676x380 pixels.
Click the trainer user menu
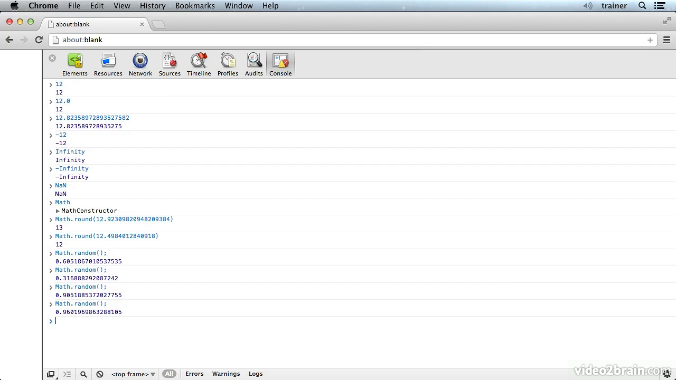pyautogui.click(x=614, y=6)
